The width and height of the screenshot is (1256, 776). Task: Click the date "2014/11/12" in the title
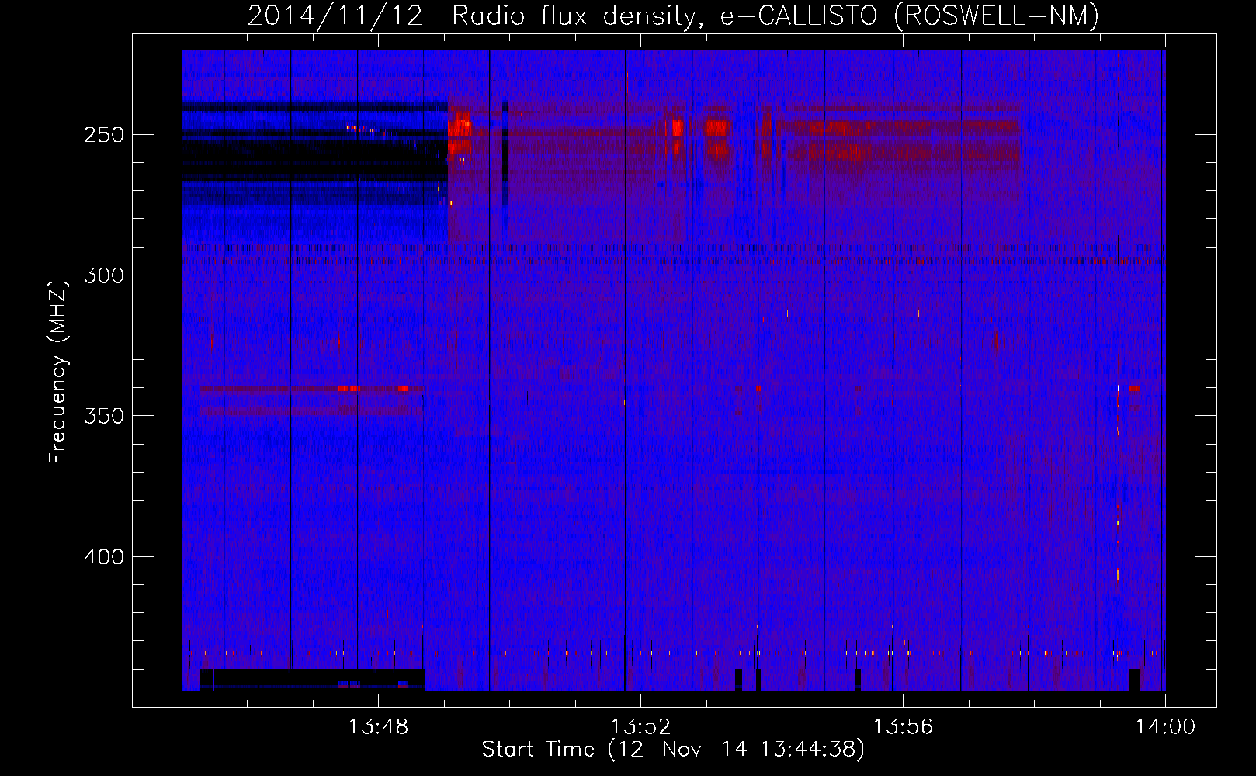pyautogui.click(x=335, y=16)
